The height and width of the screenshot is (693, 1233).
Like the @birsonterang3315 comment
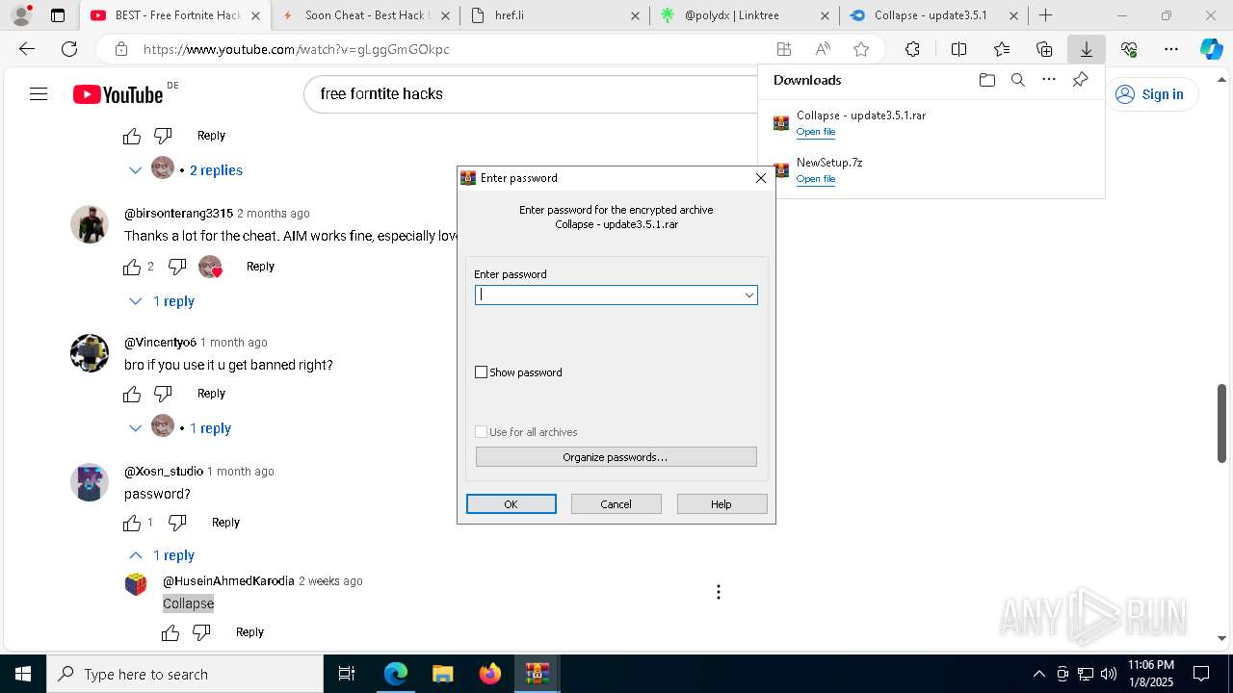point(132,267)
